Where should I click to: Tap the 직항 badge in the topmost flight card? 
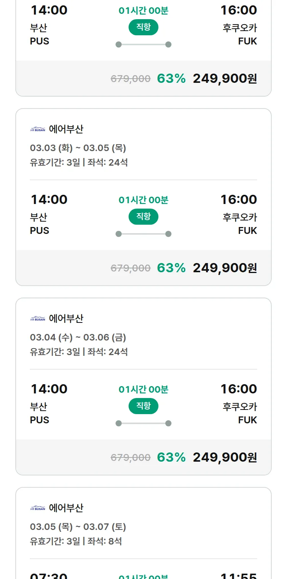(x=143, y=27)
